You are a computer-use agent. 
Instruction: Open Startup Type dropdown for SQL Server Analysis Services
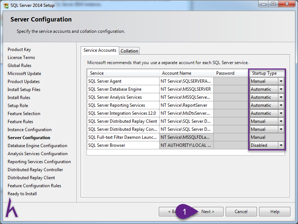[x=281, y=97]
